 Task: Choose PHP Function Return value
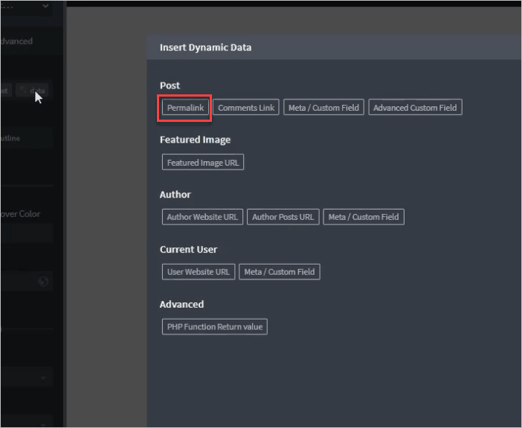[214, 327]
